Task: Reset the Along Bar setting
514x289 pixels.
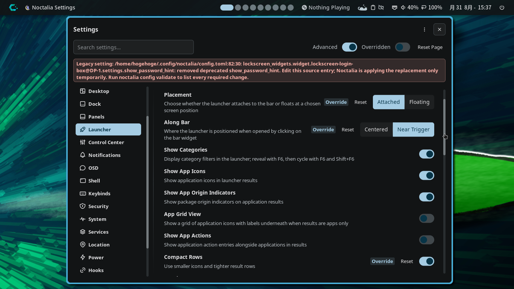Action: tap(348, 129)
